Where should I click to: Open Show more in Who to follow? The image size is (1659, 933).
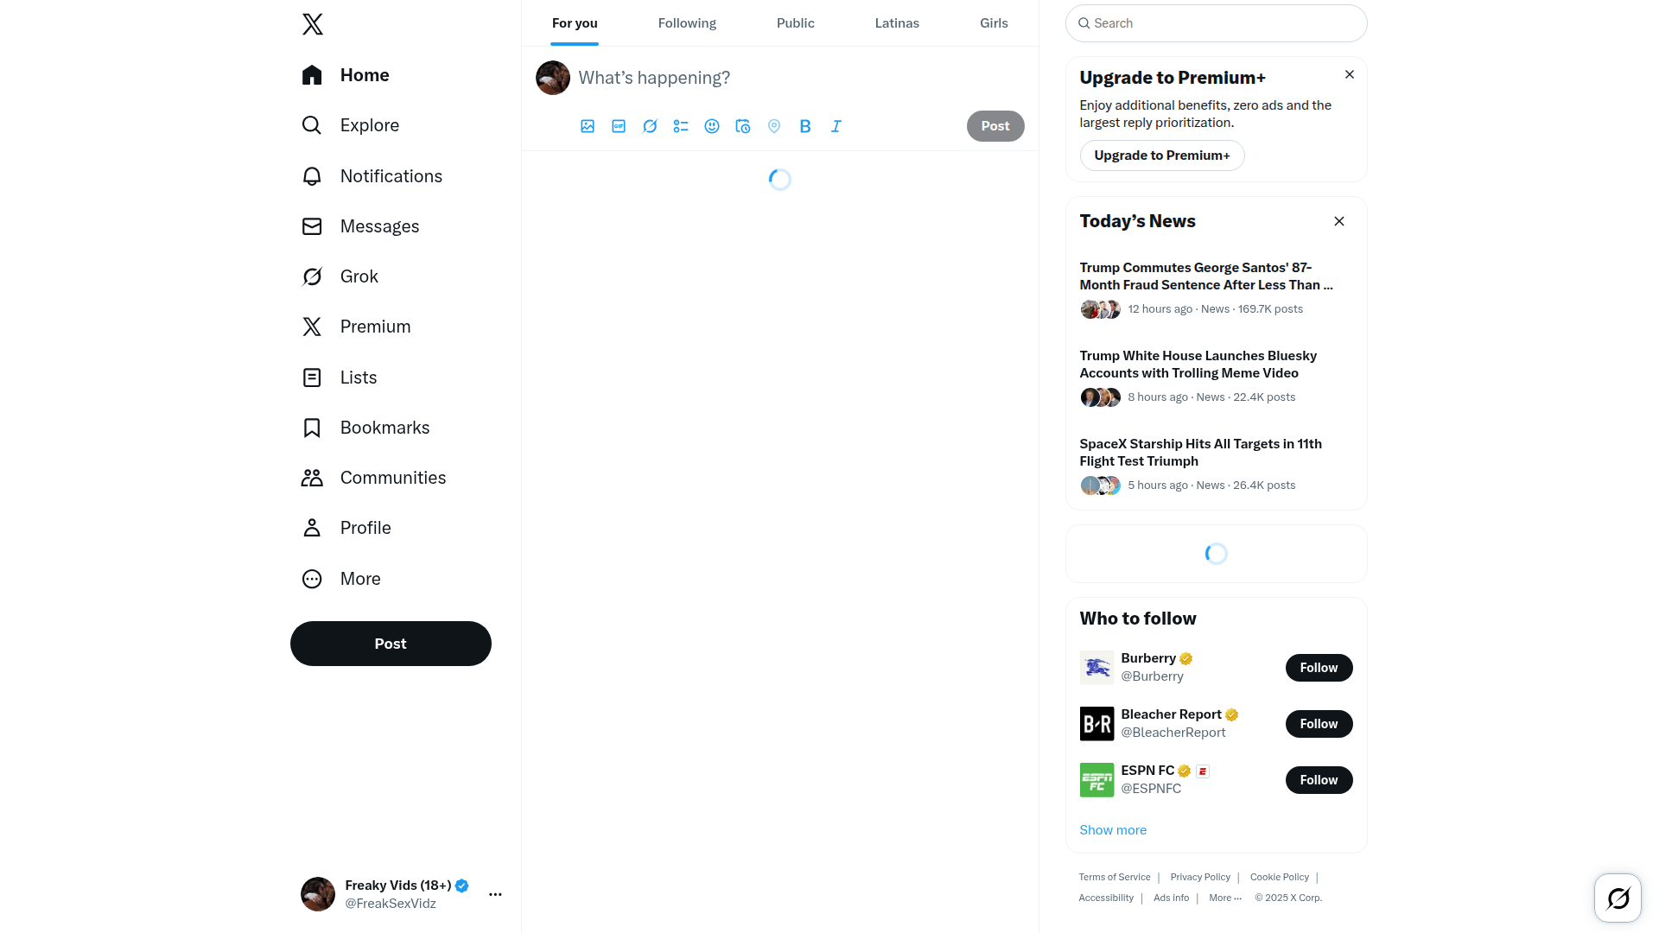coord(1113,830)
